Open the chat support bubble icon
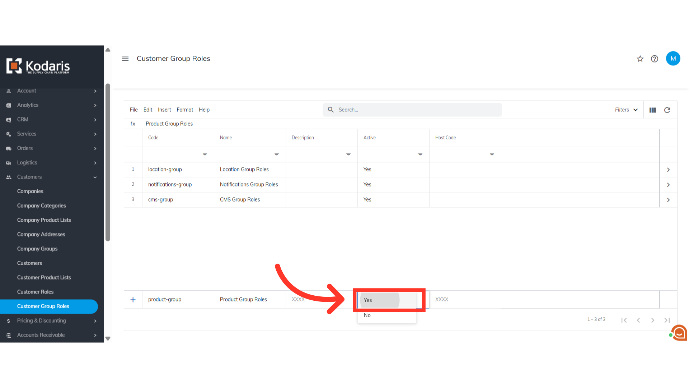 679,333
